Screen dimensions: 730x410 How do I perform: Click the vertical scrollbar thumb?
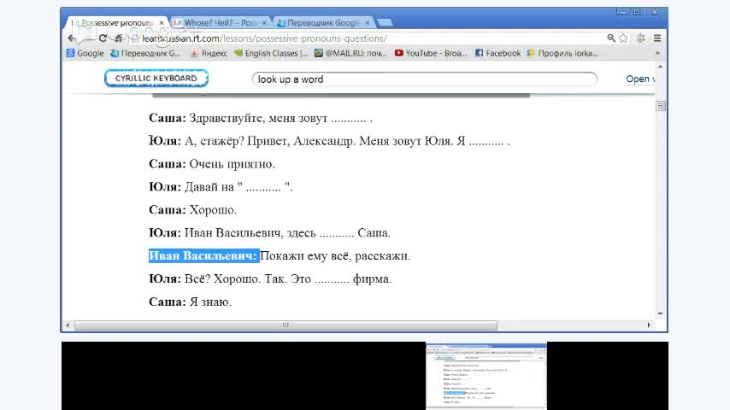[660, 106]
